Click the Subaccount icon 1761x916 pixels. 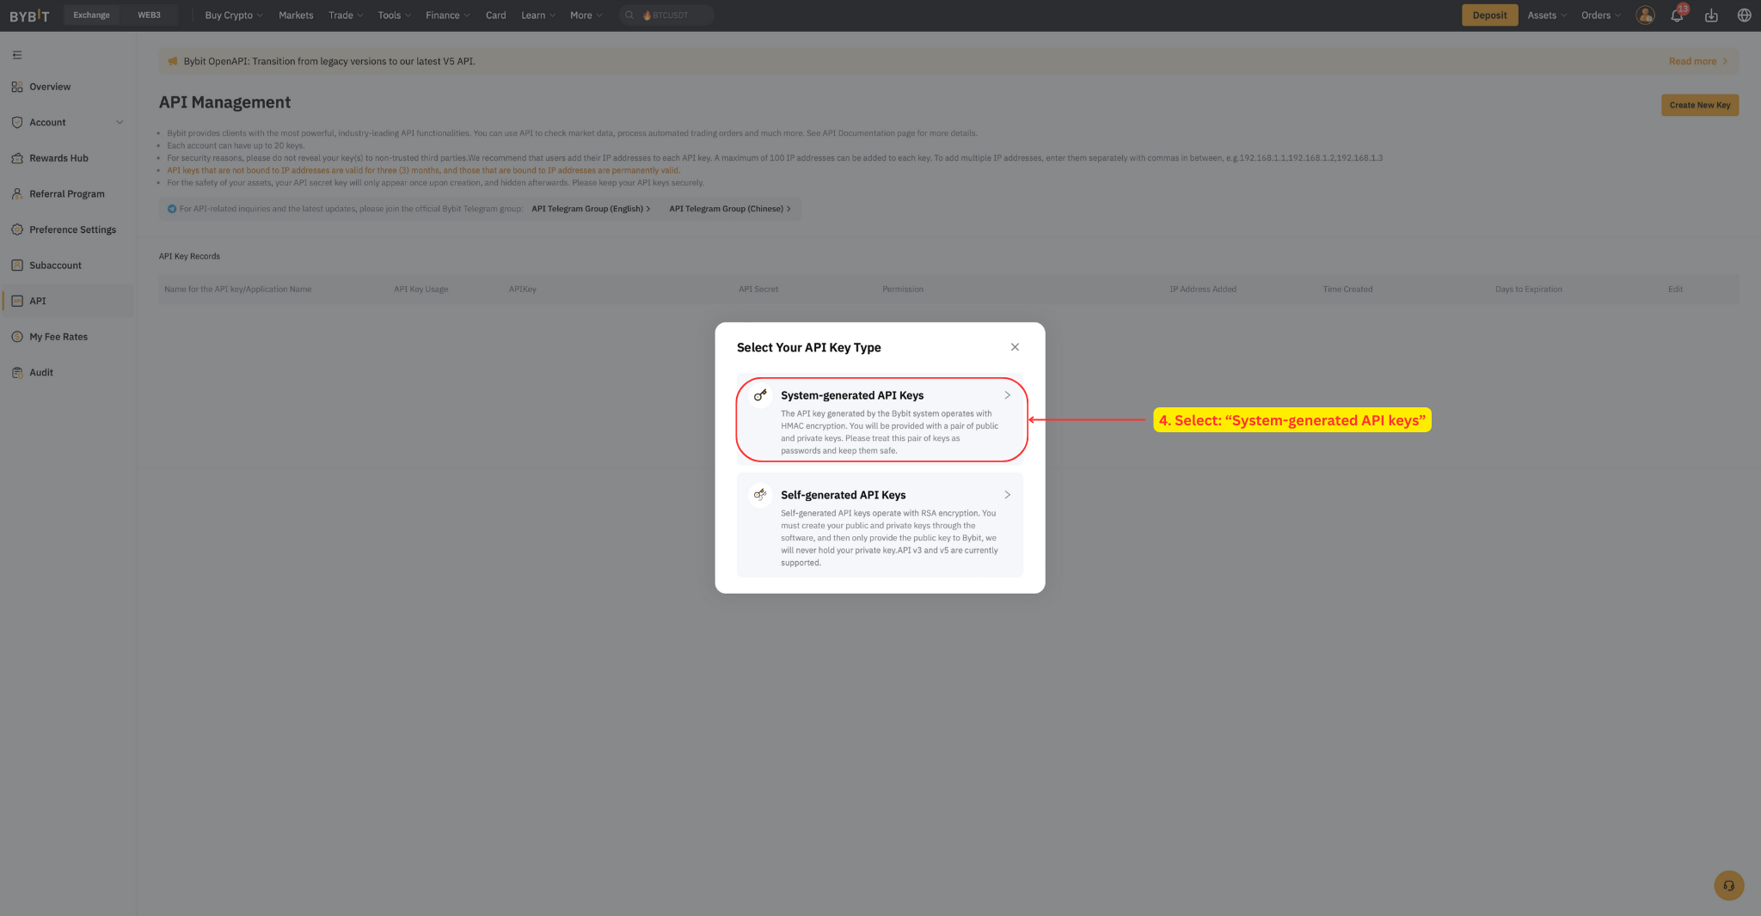pyautogui.click(x=17, y=266)
